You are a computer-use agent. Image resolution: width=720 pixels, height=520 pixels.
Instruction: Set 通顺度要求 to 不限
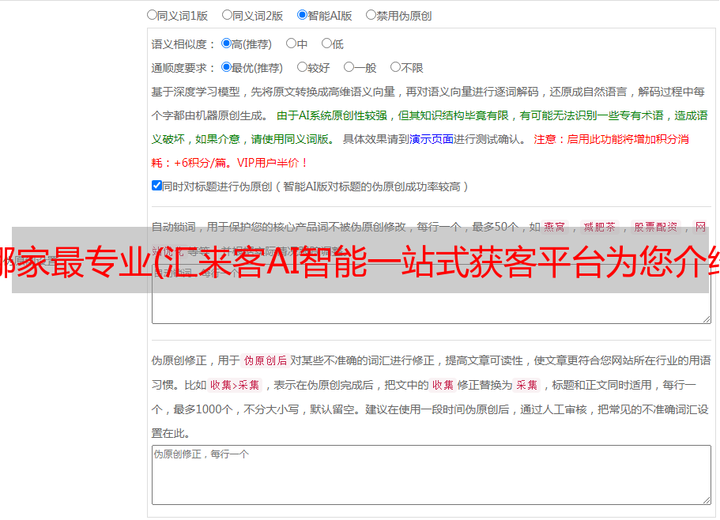(395, 67)
